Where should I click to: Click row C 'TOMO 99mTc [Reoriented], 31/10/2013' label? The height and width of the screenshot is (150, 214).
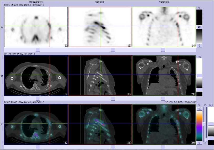tap(24, 102)
